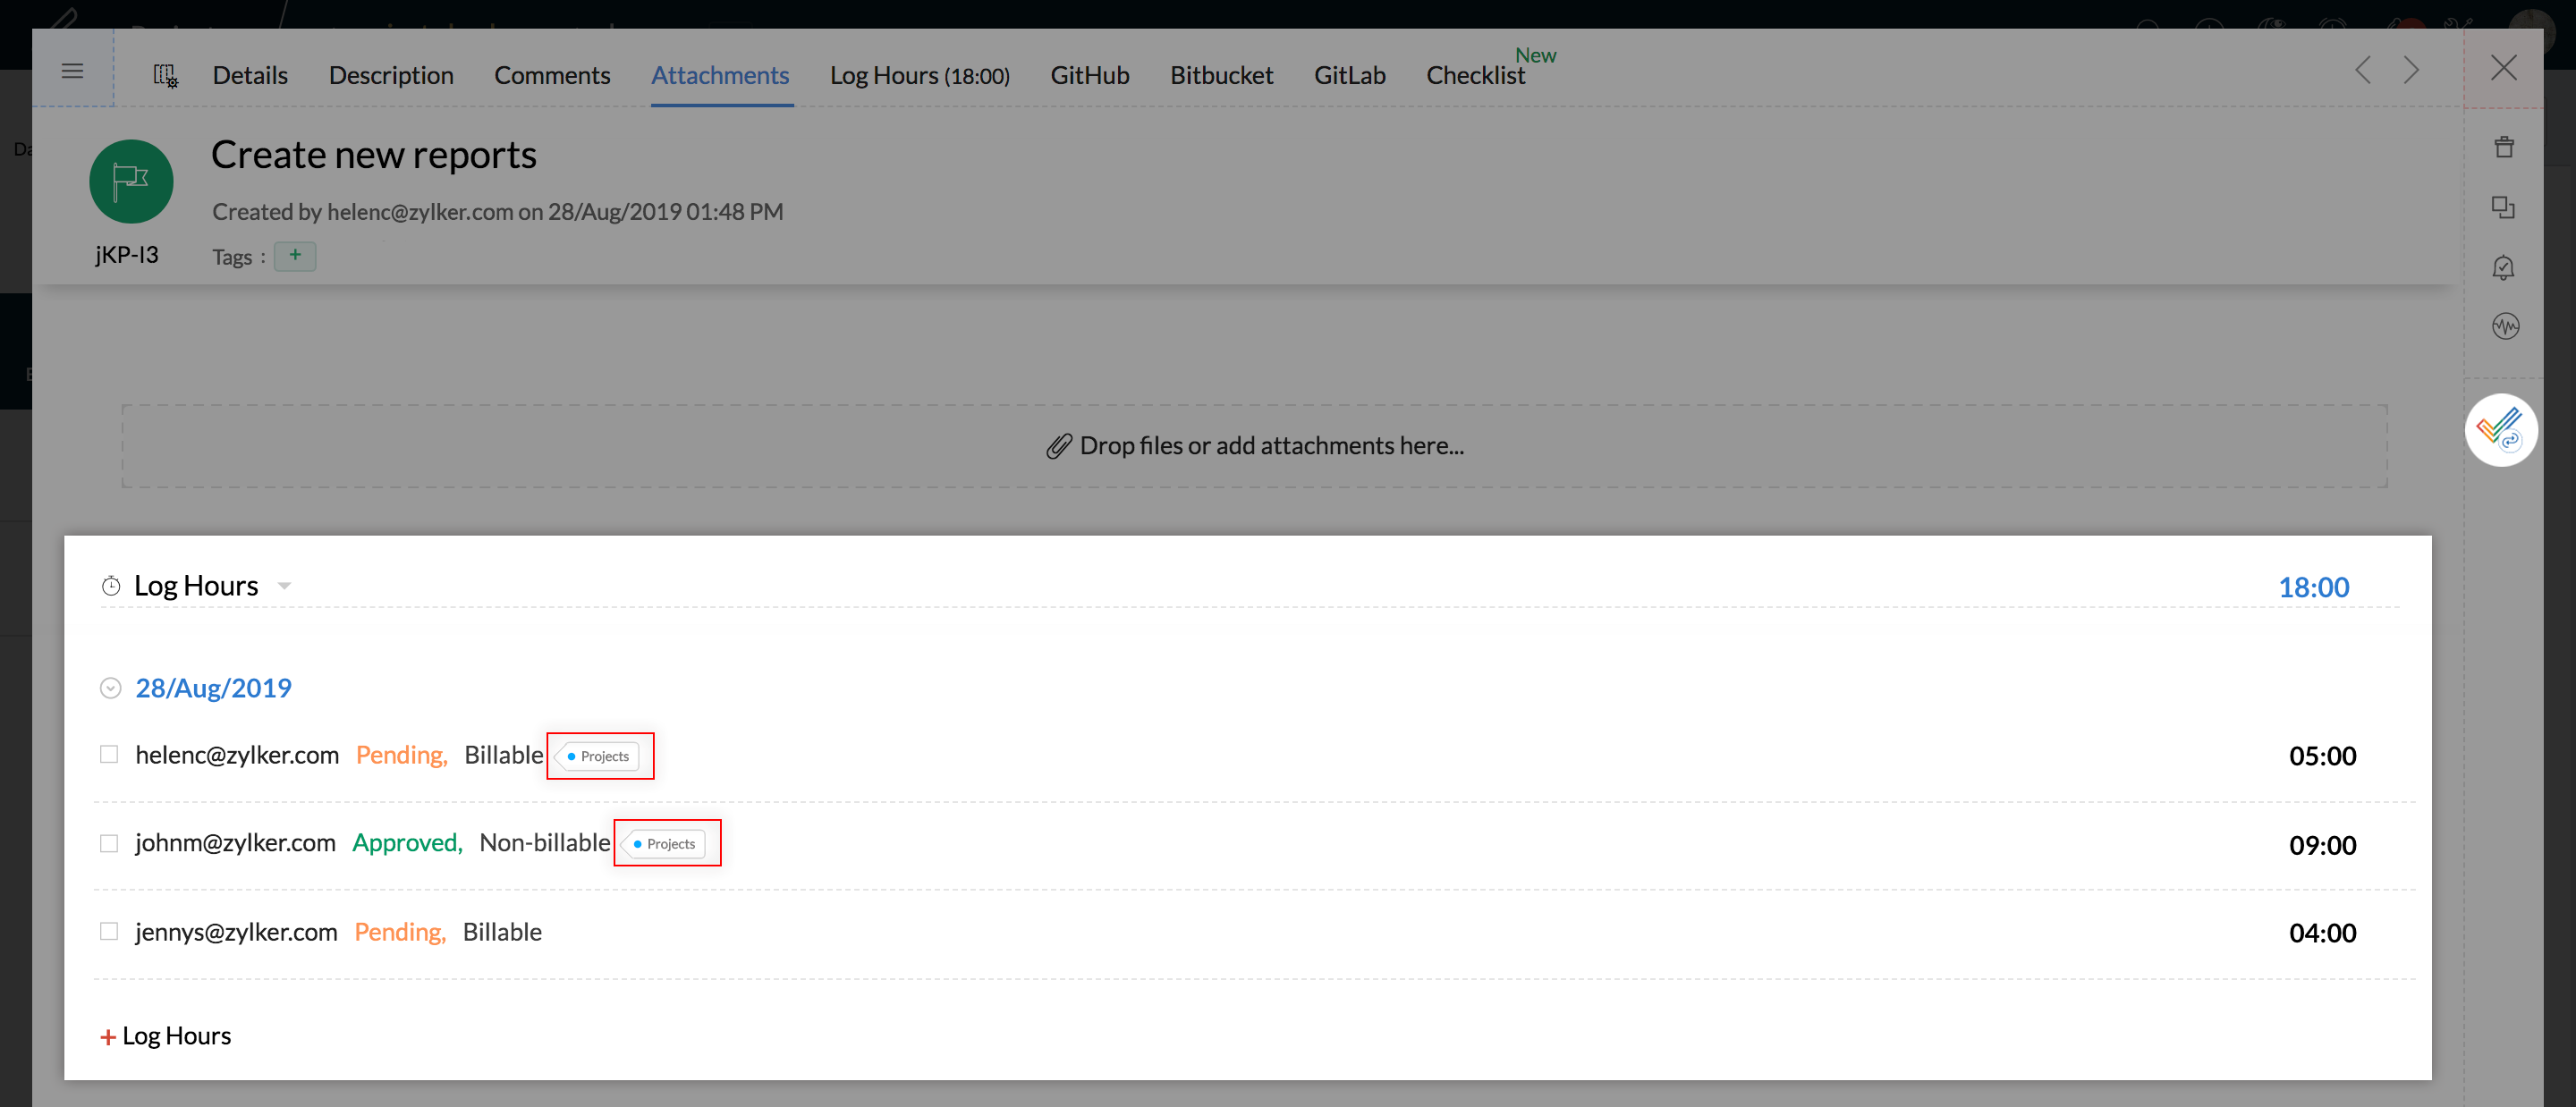The width and height of the screenshot is (2576, 1107).
Task: Open the Log Hours section dropdown arrow
Action: [x=284, y=586]
